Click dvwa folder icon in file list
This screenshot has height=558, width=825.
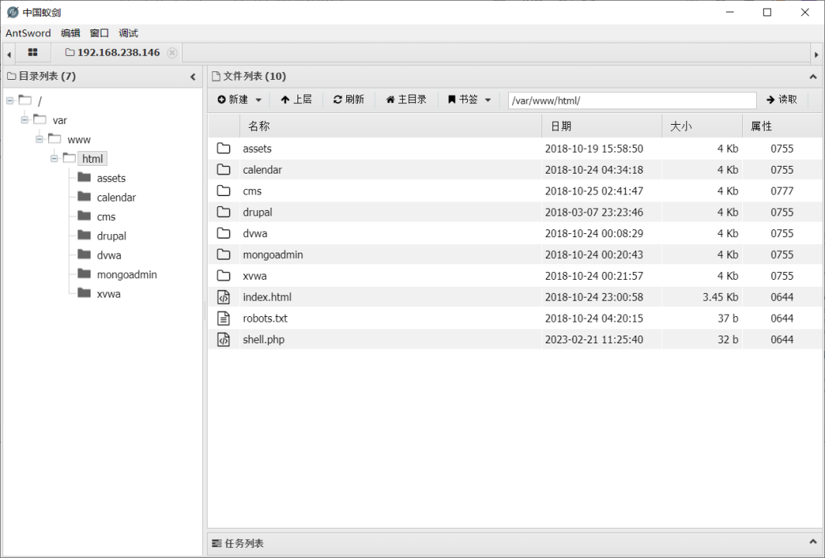point(224,233)
